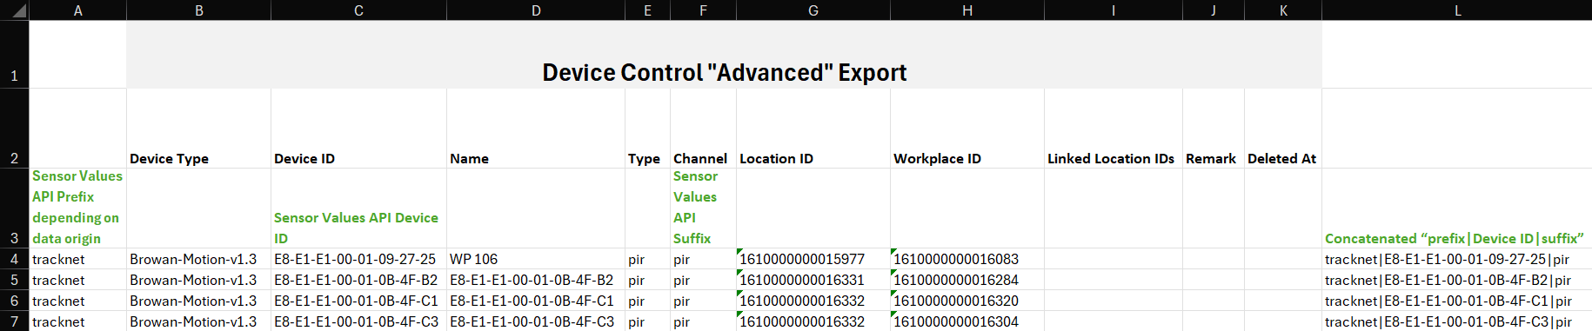Select column D header
Screen dimensions: 1592x331
pyautogui.click(x=536, y=10)
